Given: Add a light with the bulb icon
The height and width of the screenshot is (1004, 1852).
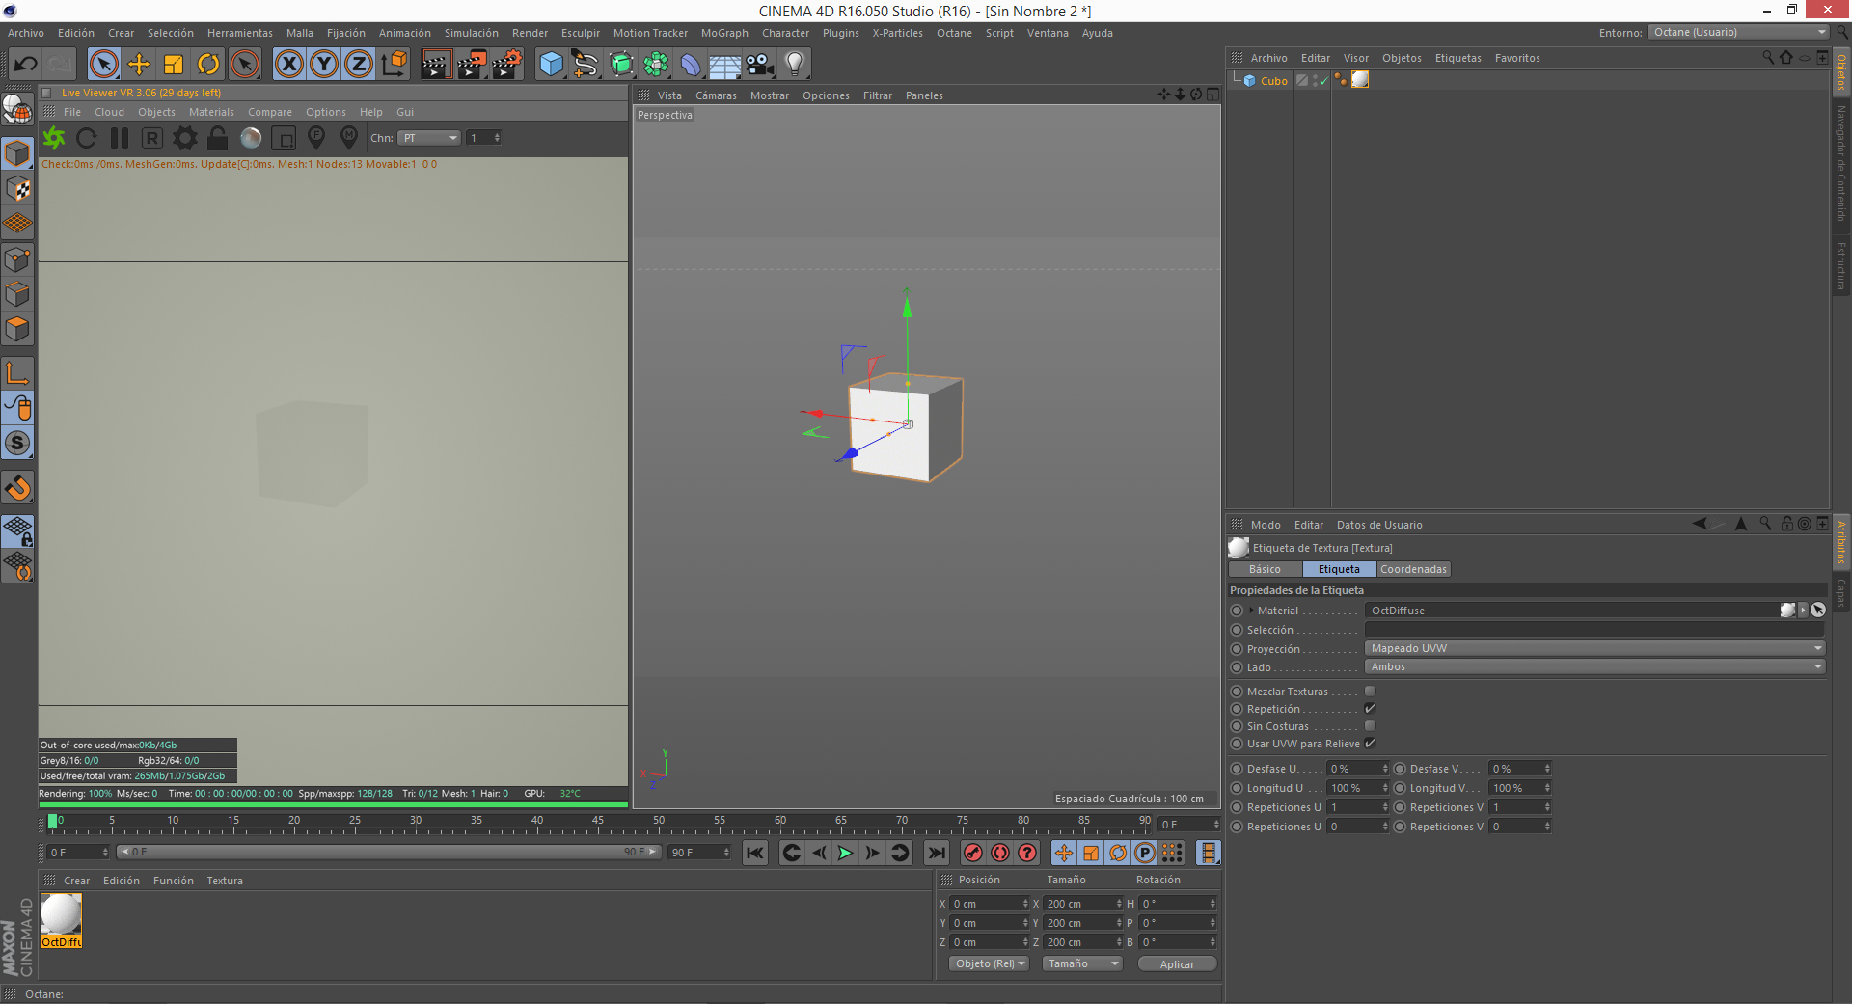Looking at the screenshot, I should tap(795, 65).
